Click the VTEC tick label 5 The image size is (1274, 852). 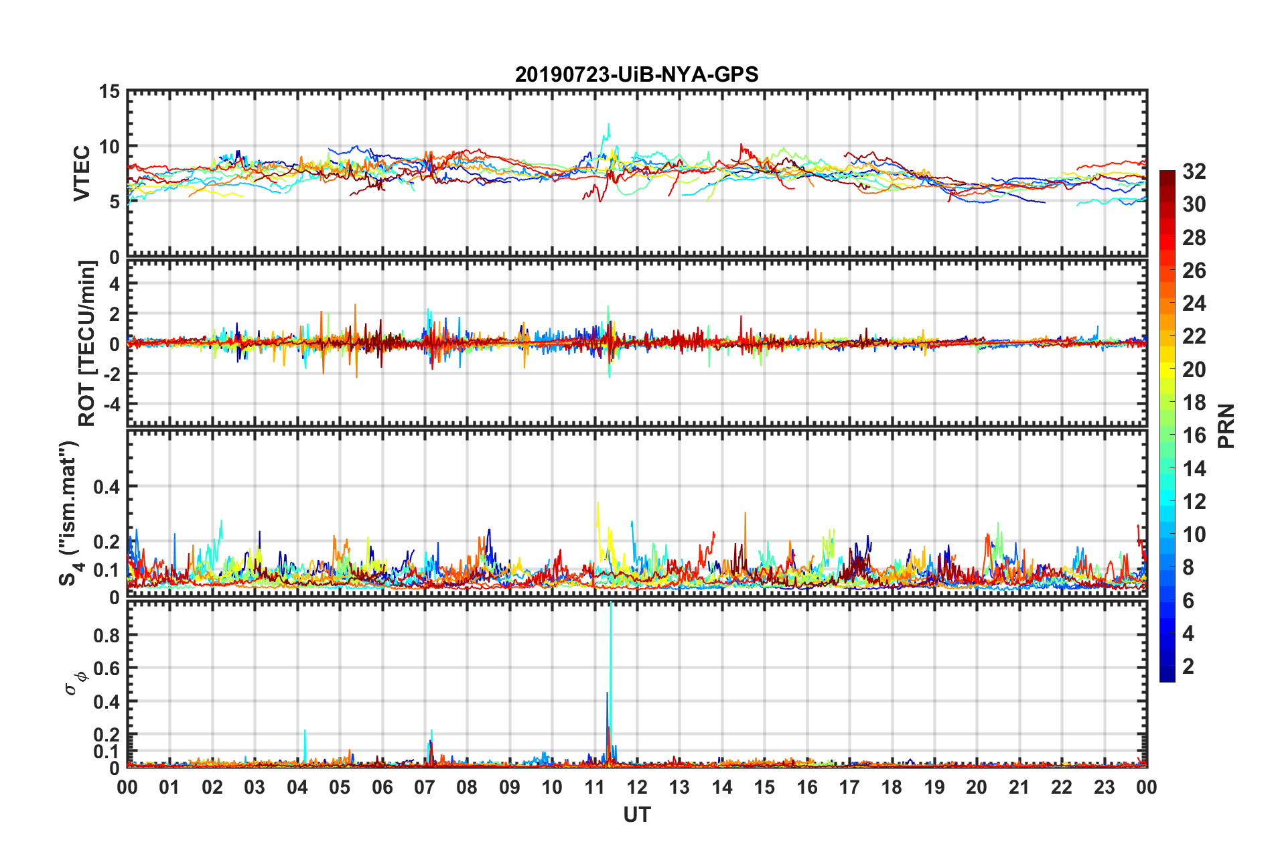[115, 202]
